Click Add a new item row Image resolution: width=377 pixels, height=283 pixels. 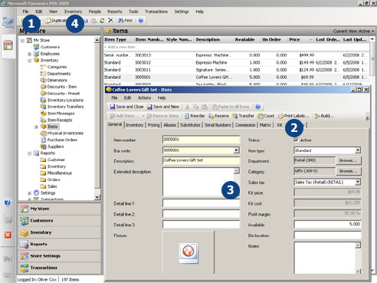pyautogui.click(x=236, y=47)
